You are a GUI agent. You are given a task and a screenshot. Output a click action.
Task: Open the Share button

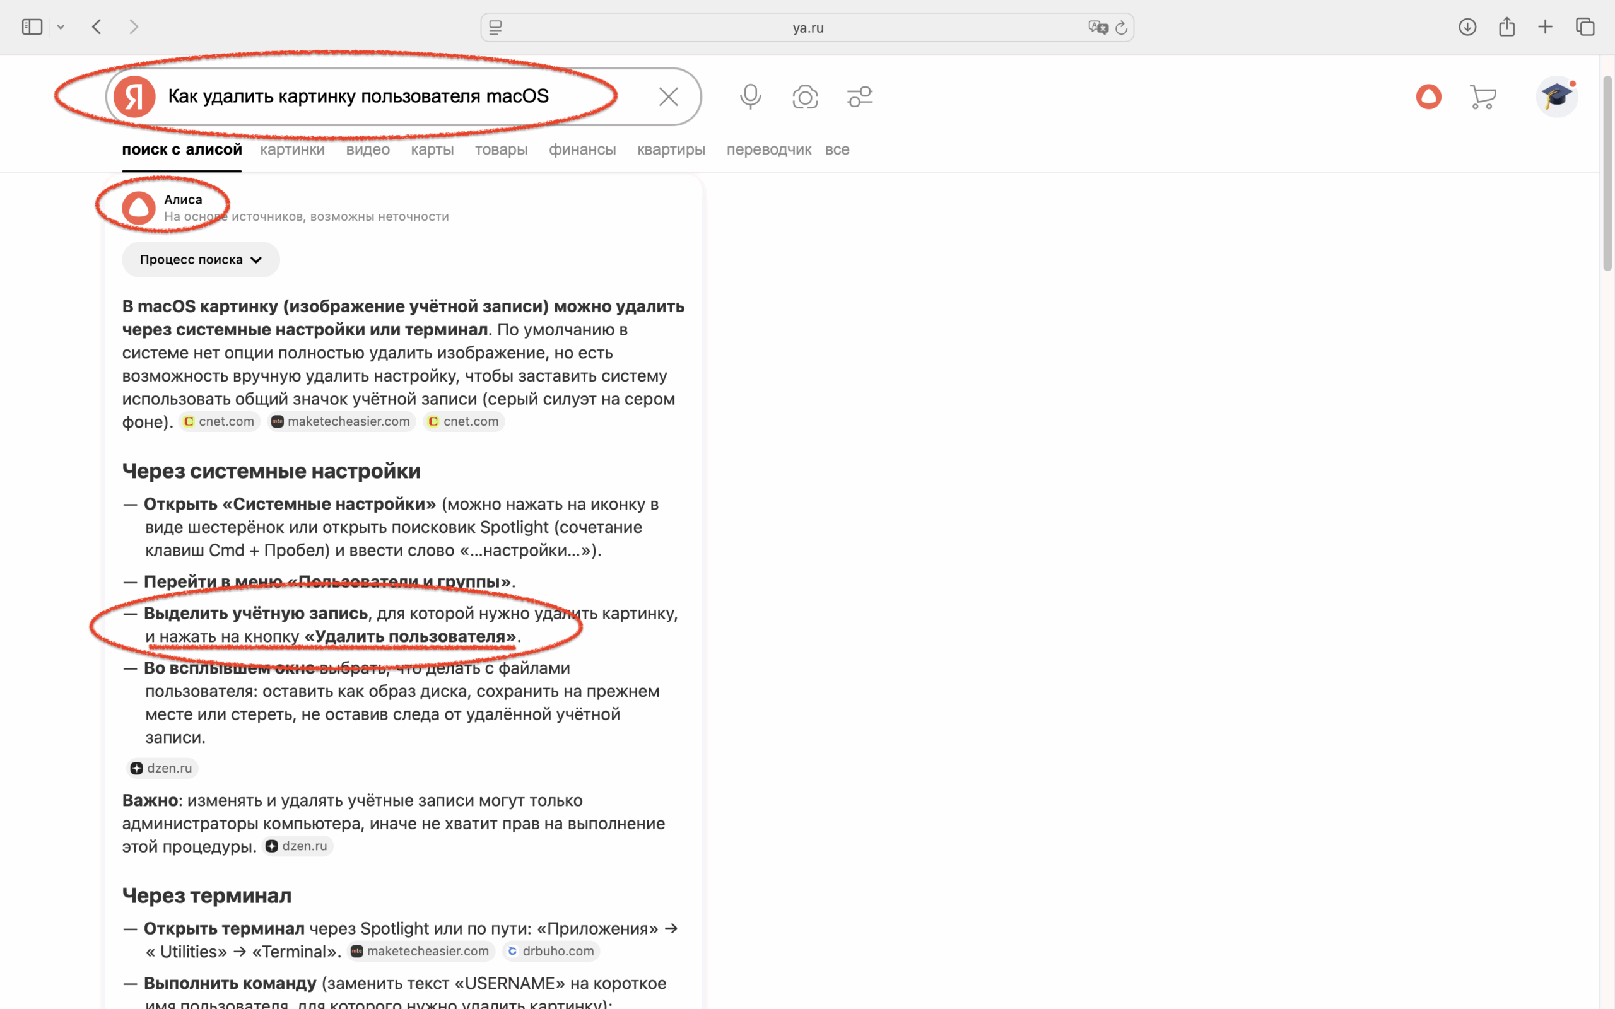tap(1506, 26)
